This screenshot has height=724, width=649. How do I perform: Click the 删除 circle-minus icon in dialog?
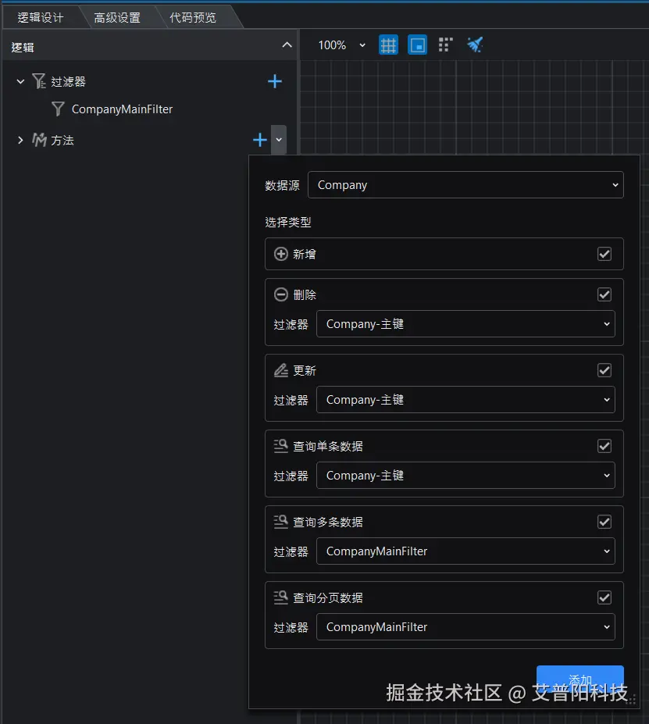[x=280, y=294]
